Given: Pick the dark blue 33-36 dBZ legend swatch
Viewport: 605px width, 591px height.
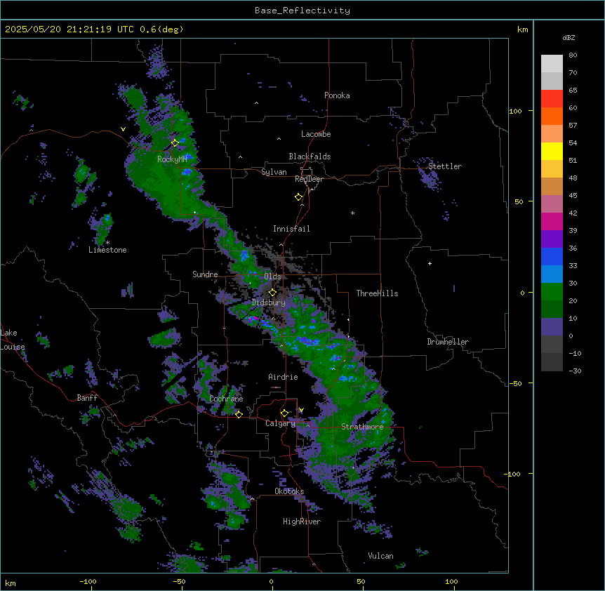Looking at the screenshot, I should (x=552, y=256).
